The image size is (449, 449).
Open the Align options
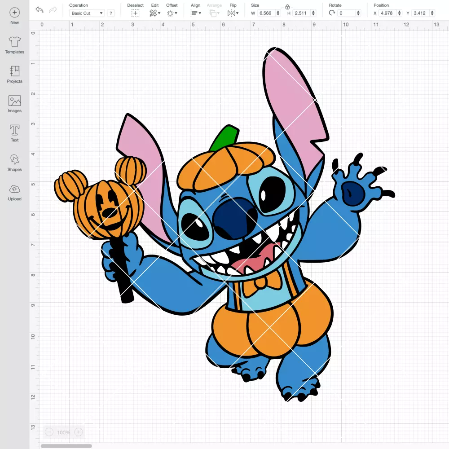click(x=196, y=13)
